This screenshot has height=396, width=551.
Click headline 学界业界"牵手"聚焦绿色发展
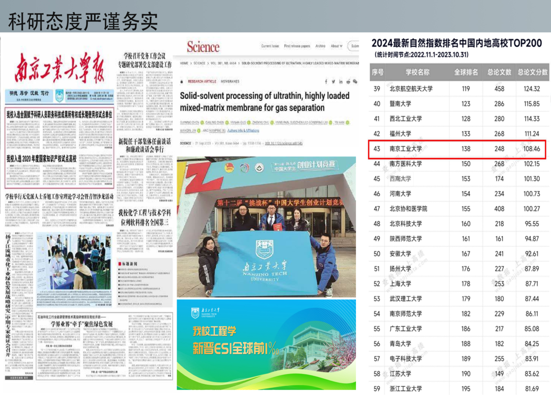(x=82, y=324)
